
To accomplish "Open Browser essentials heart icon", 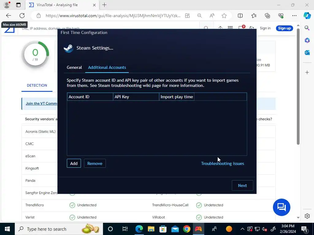I will coord(281,16).
